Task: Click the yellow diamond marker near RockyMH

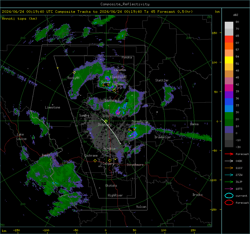Action: [x=74, y=73]
